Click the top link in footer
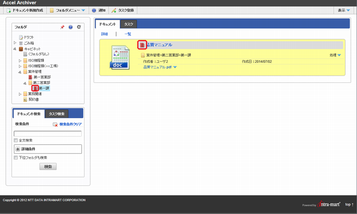Screen dimensions: 357x214 [x=349, y=204]
